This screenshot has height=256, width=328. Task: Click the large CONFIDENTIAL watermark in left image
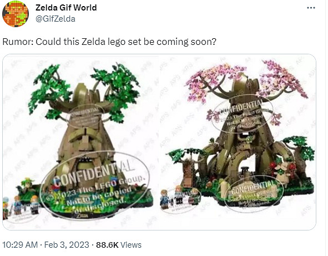pos(95,185)
